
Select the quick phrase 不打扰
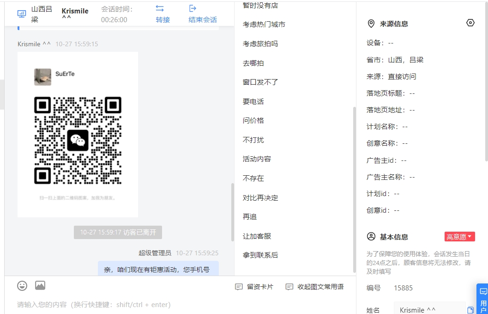253,140
